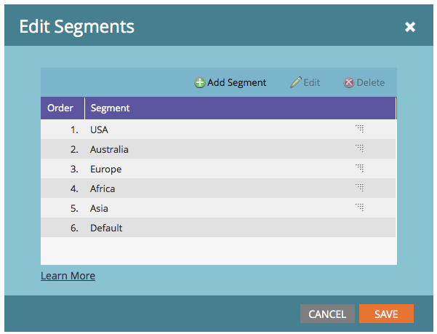The height and width of the screenshot is (334, 437).
Task: Click the drag handle on Europe row
Action: [359, 168]
